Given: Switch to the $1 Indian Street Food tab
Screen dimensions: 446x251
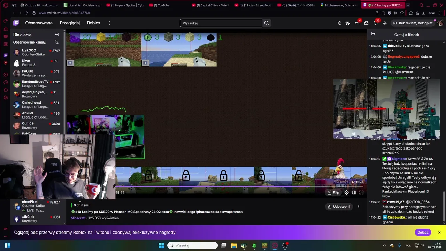Looking at the screenshot, I should 253,5.
